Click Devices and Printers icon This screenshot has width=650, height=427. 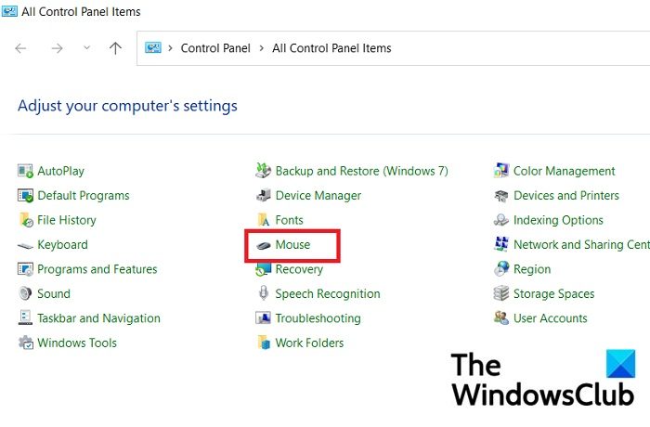(x=501, y=195)
